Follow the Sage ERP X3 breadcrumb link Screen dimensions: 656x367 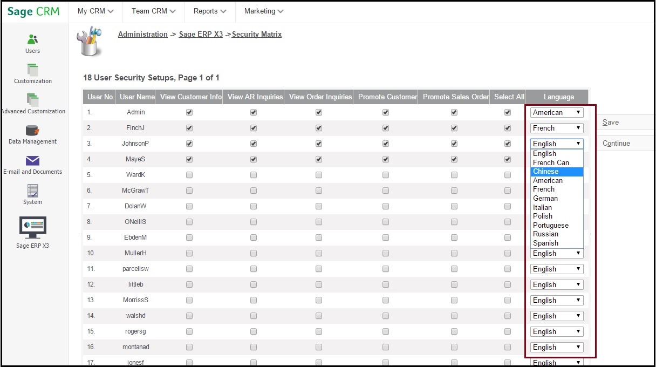(201, 34)
